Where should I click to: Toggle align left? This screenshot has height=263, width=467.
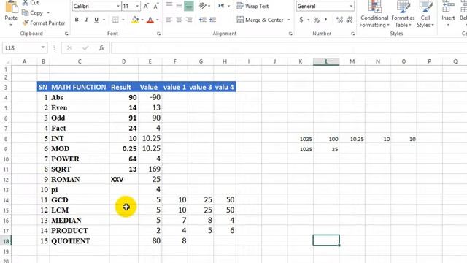pos(169,20)
